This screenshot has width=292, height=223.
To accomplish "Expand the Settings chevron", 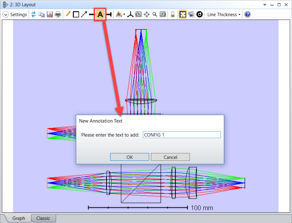I will [x=6, y=15].
